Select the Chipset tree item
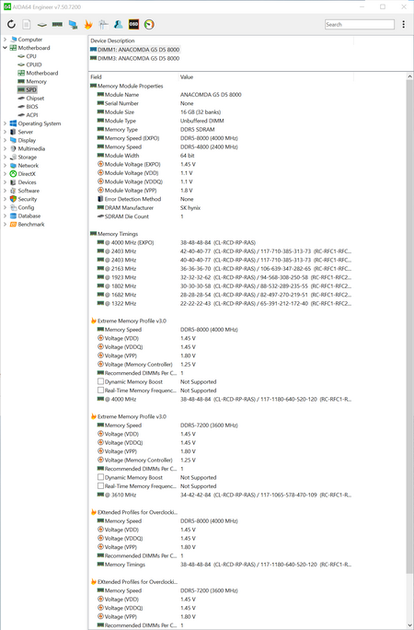The width and height of the screenshot is (414, 630). coord(35,99)
